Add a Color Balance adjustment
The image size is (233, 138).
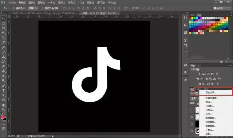202,79
